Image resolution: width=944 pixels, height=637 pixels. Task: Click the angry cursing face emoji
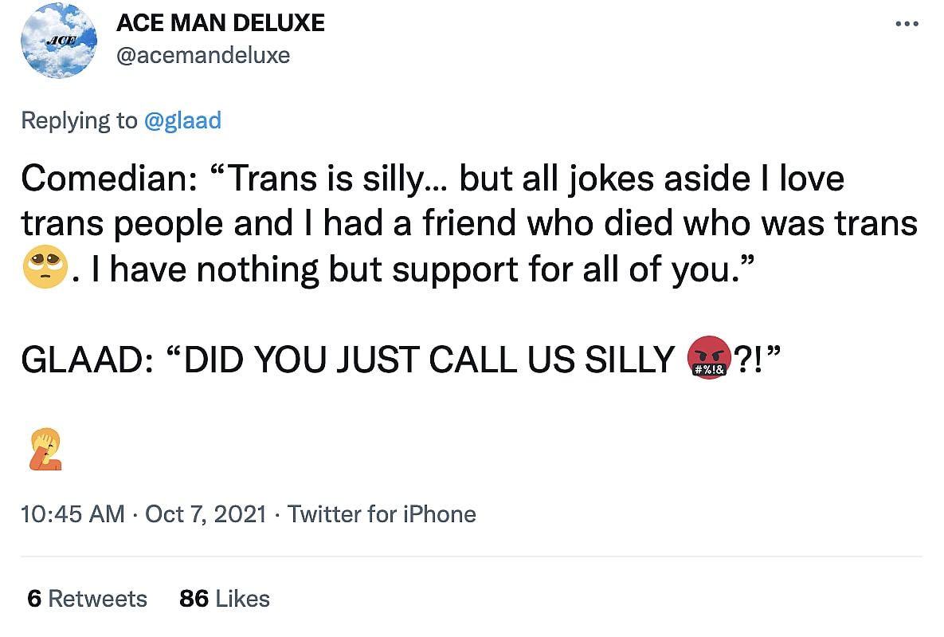[708, 360]
